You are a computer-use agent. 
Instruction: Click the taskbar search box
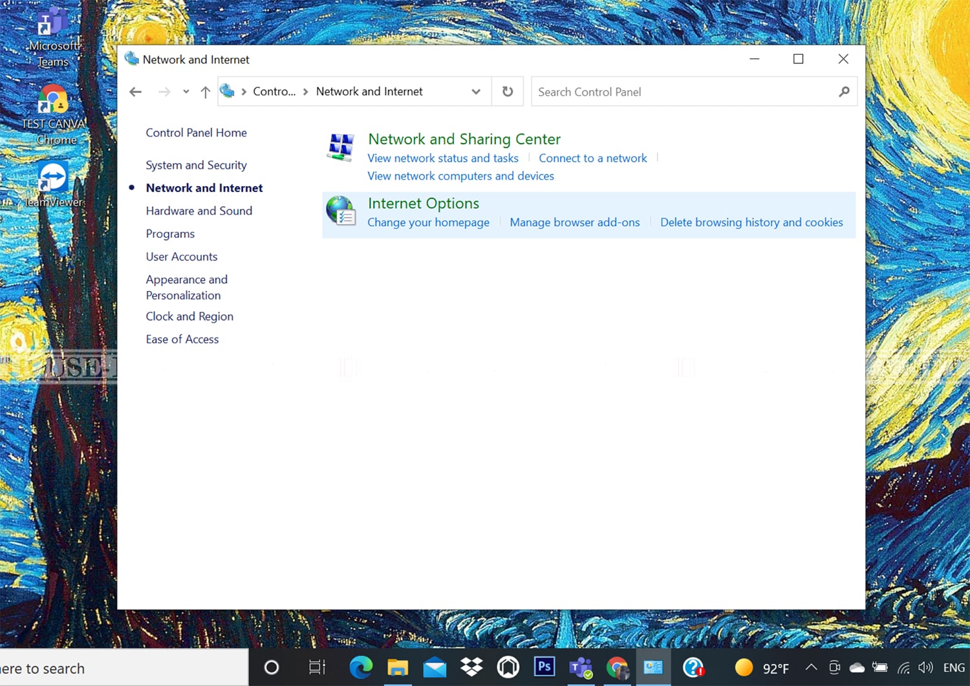click(x=124, y=668)
